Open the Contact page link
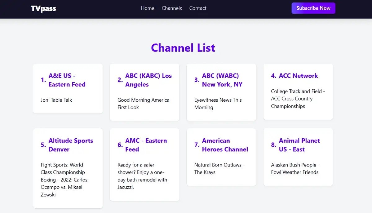Image resolution: width=372 pixels, height=213 pixels. [198, 8]
